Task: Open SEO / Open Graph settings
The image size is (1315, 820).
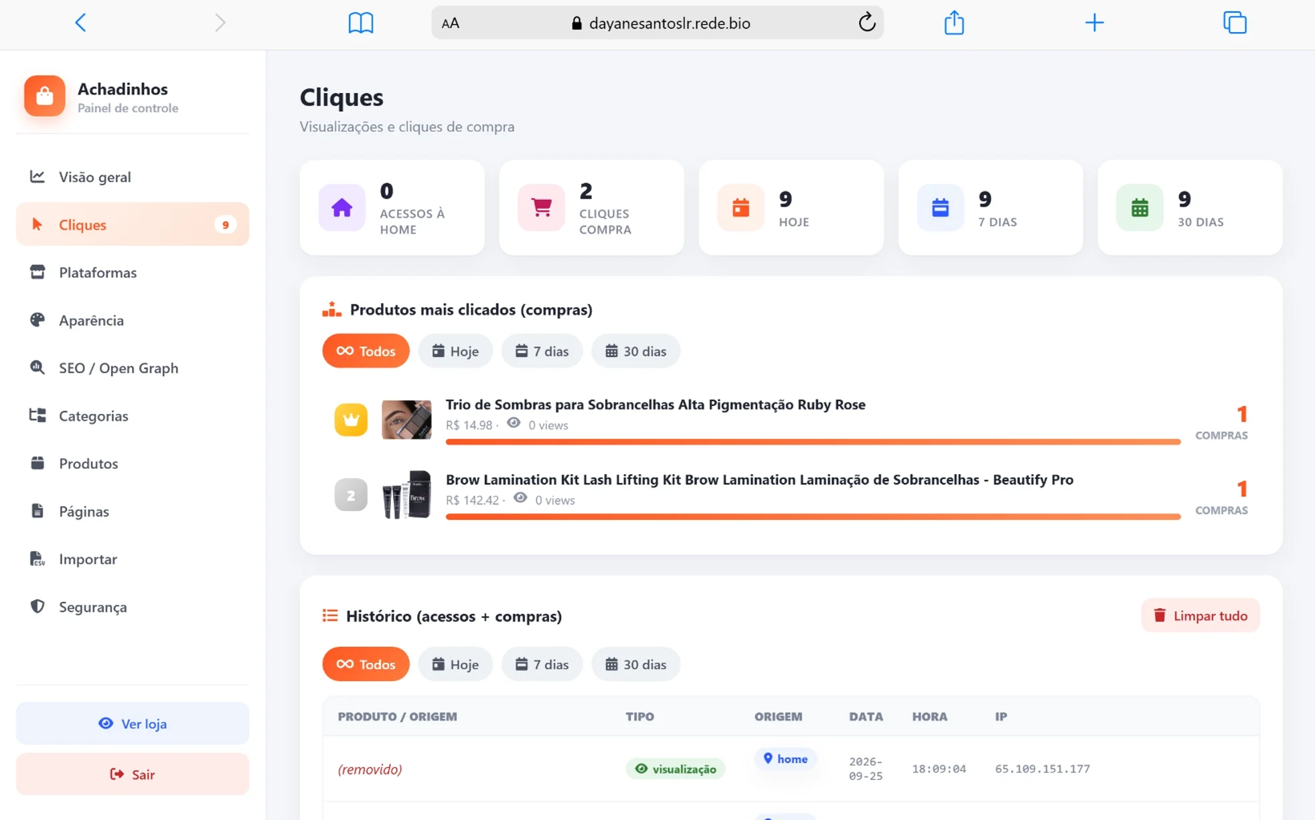Action: point(133,368)
